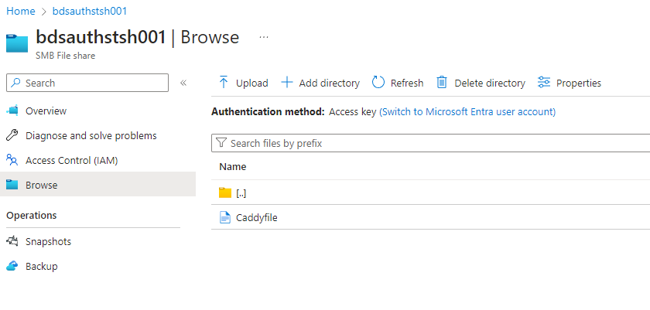Screen dimensions: 650x310
Task: Open the Snapshots menu item
Action: [x=48, y=241]
